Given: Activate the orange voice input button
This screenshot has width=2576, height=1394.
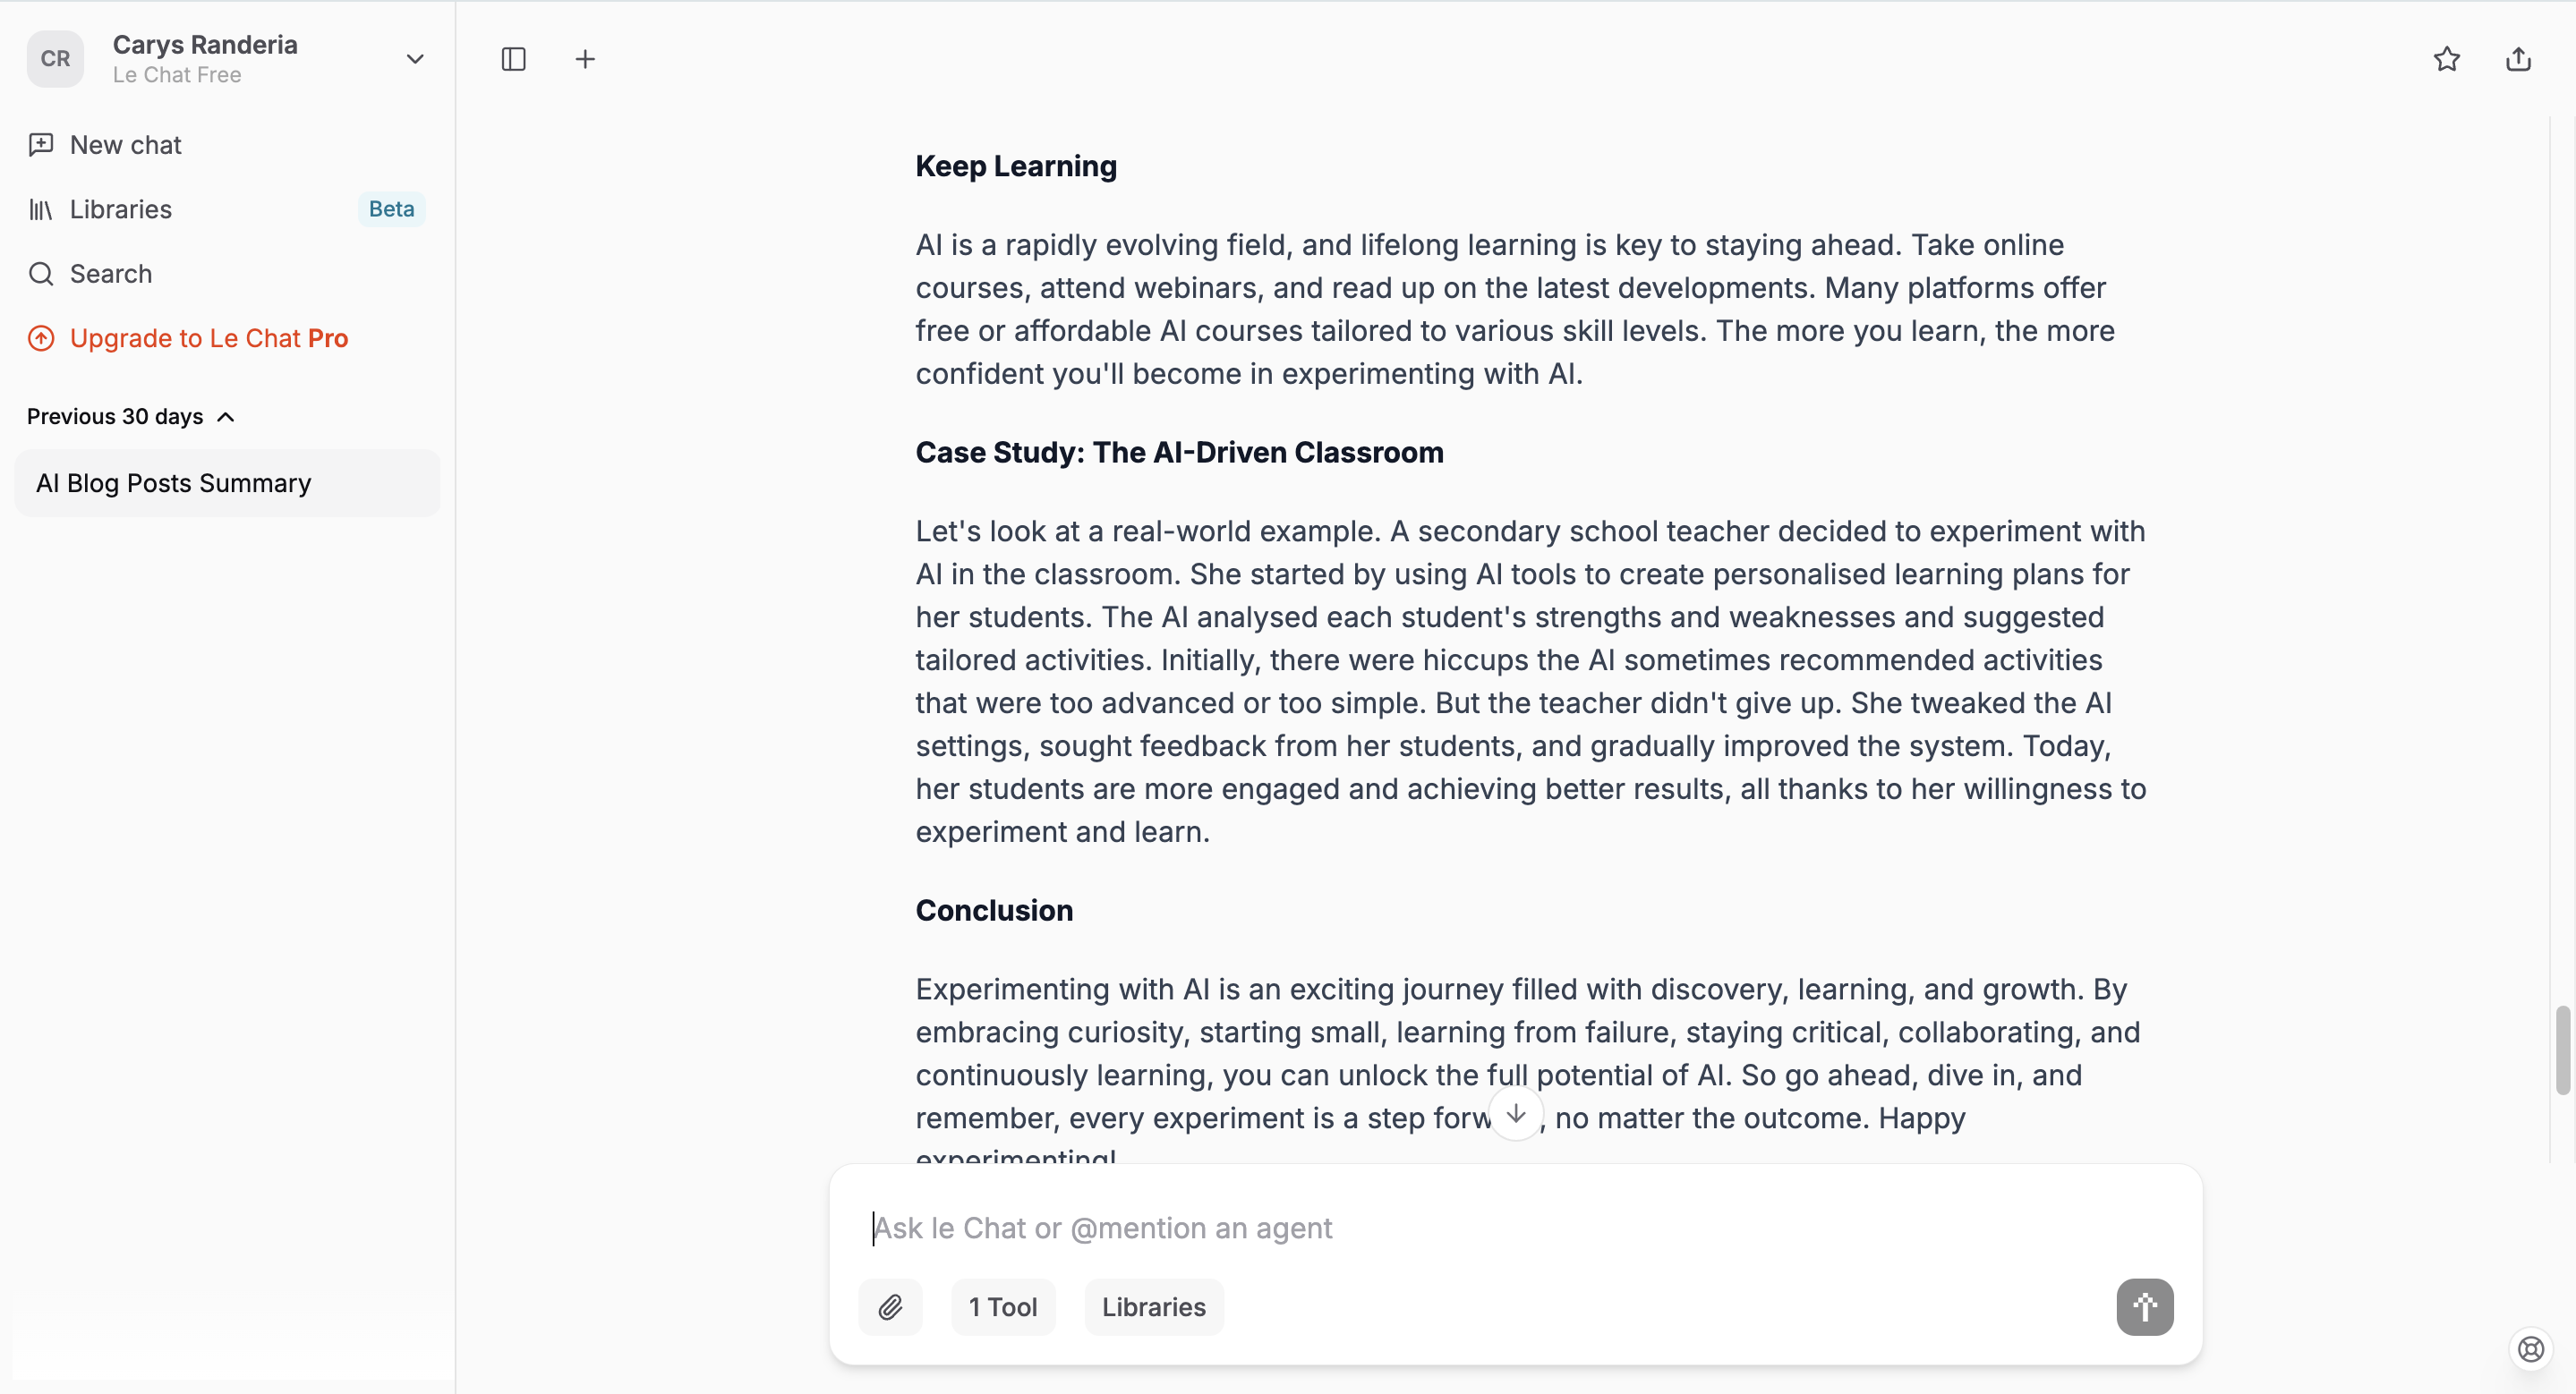Looking at the screenshot, I should click(2144, 1306).
